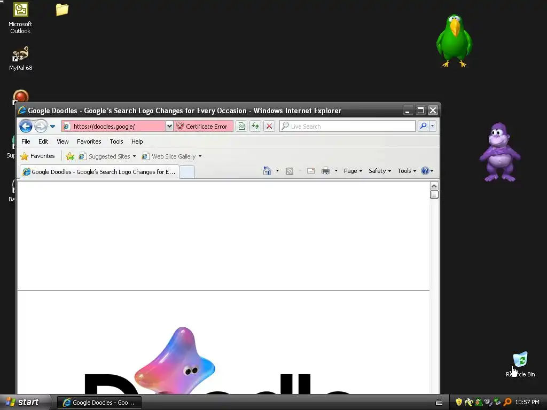Open the File menu
The image size is (547, 410).
26,141
